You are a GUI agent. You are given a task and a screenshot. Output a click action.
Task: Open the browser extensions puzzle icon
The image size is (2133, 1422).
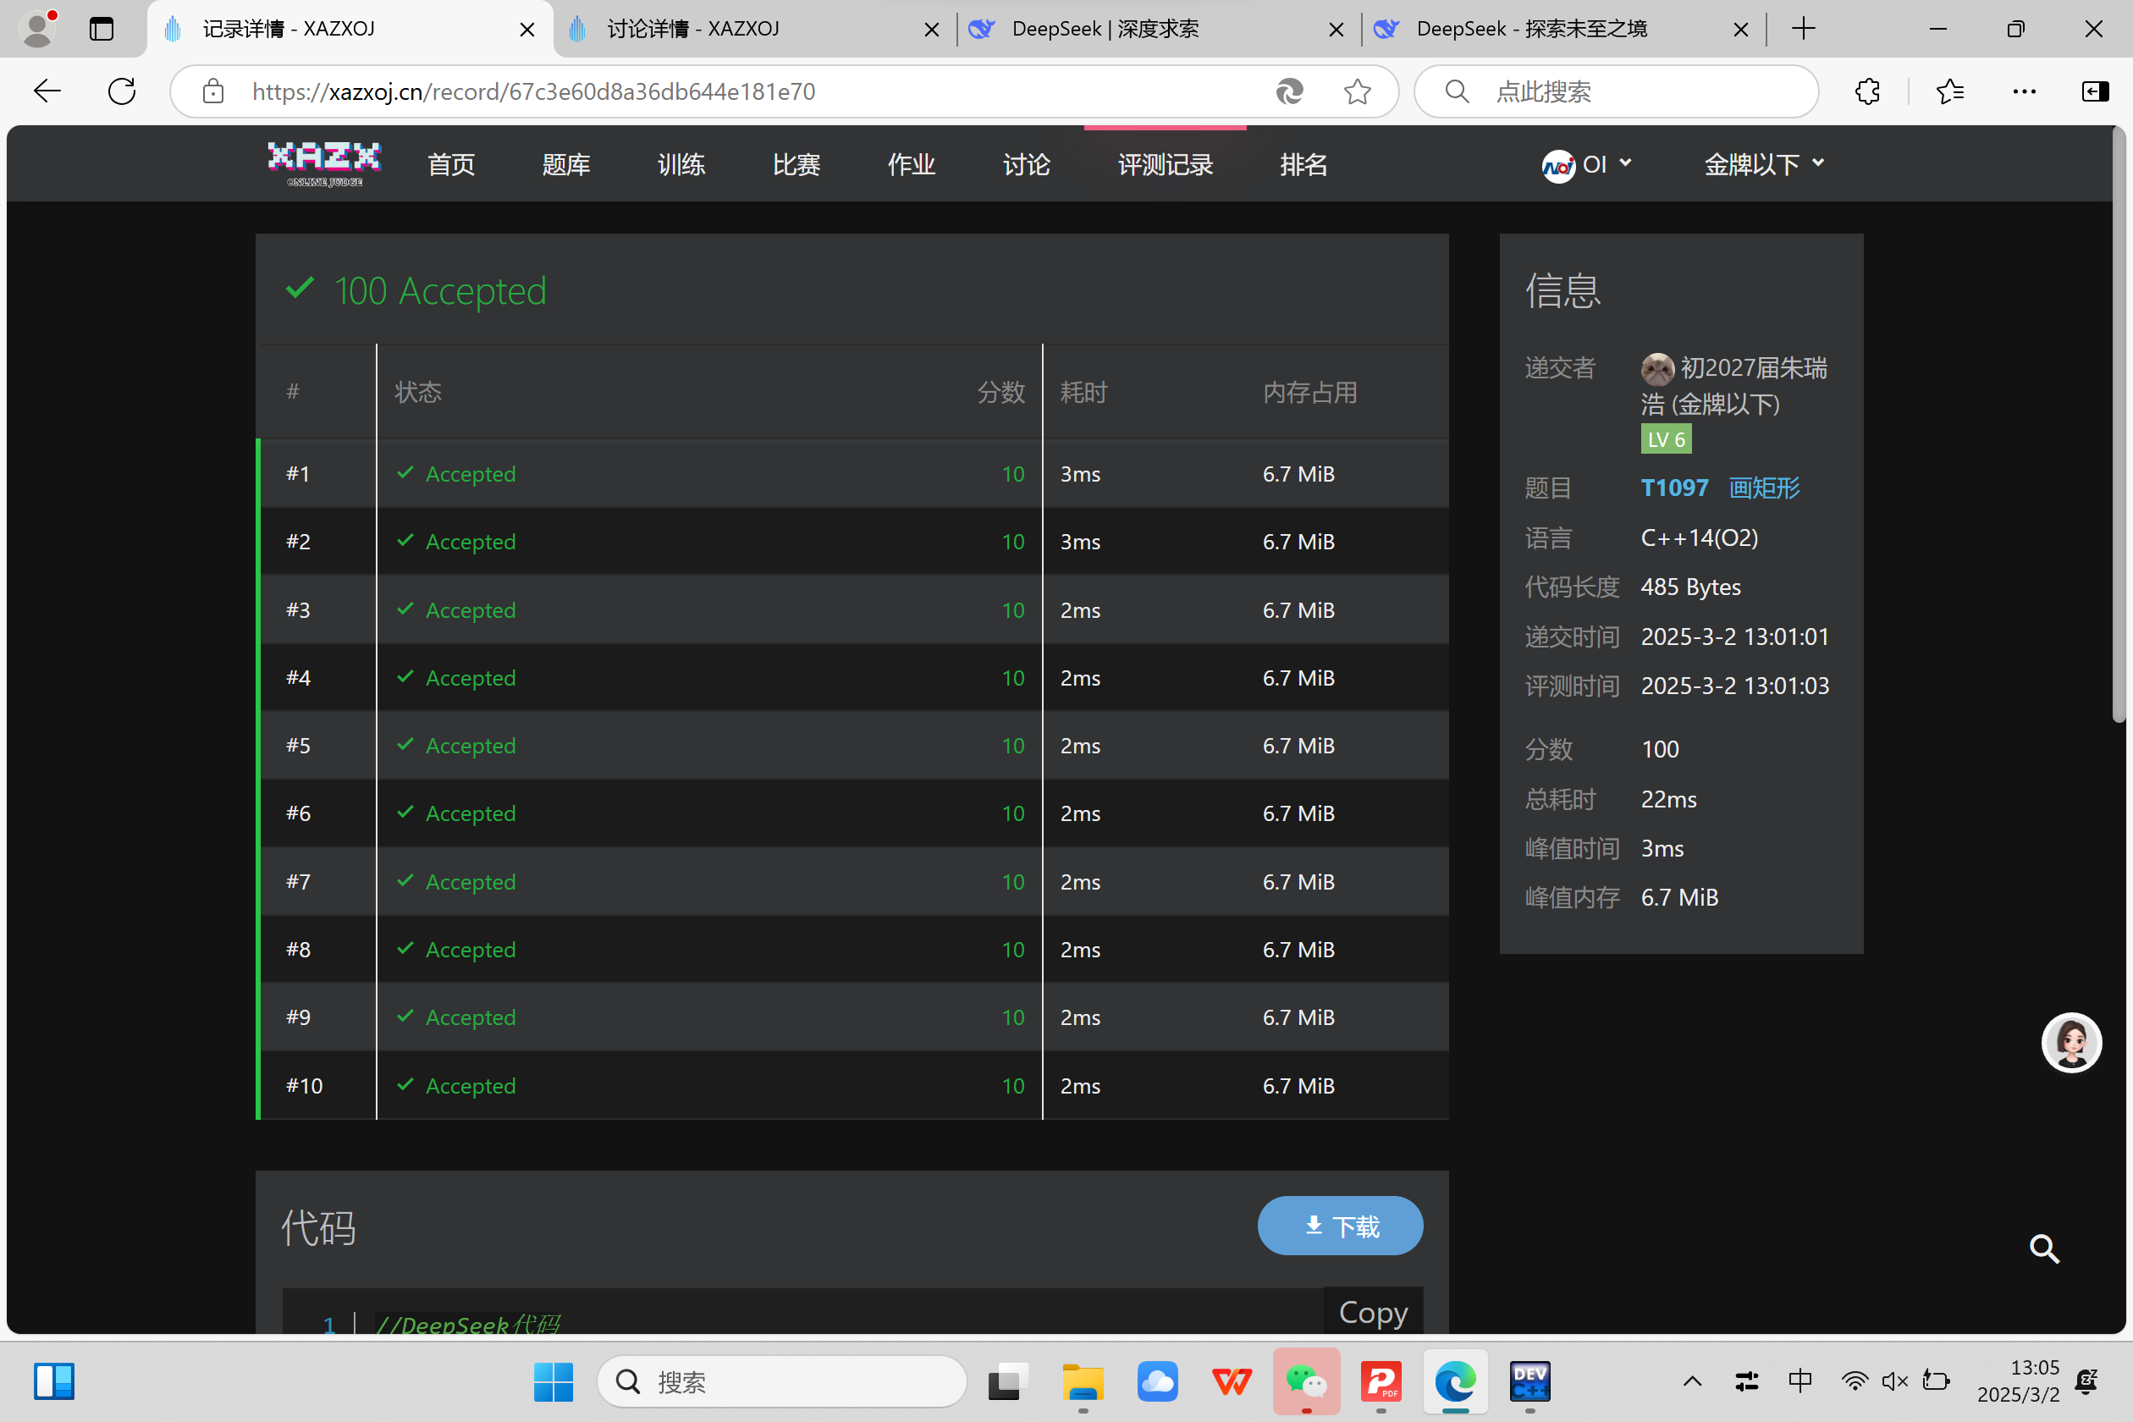coord(1867,91)
